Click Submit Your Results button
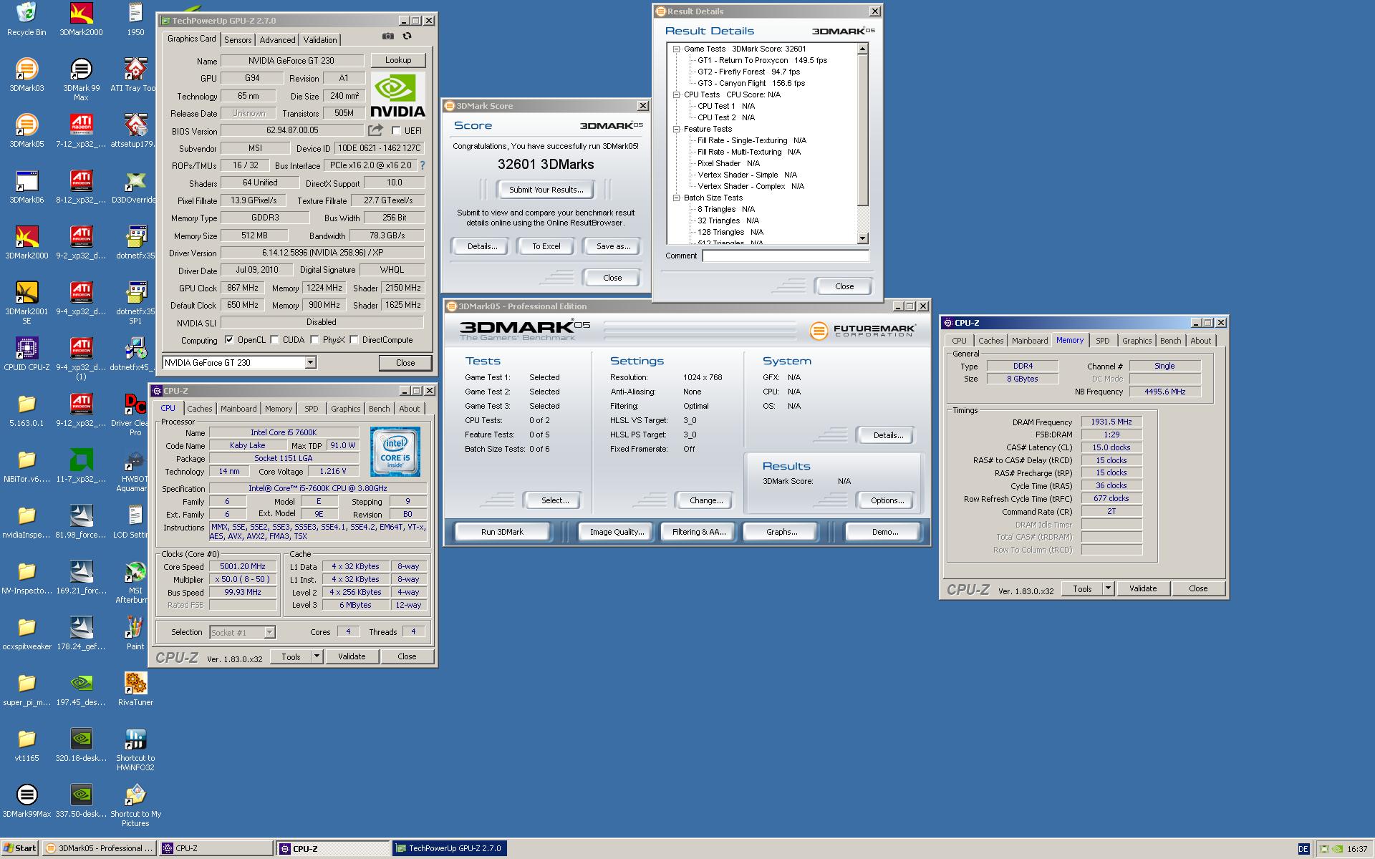The width and height of the screenshot is (1375, 859). (546, 190)
